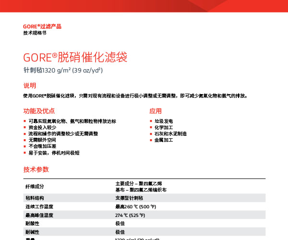The image size is (288, 240).
Task: Click the value '274 ℃ (525 ℉)'
Action: click(130, 215)
